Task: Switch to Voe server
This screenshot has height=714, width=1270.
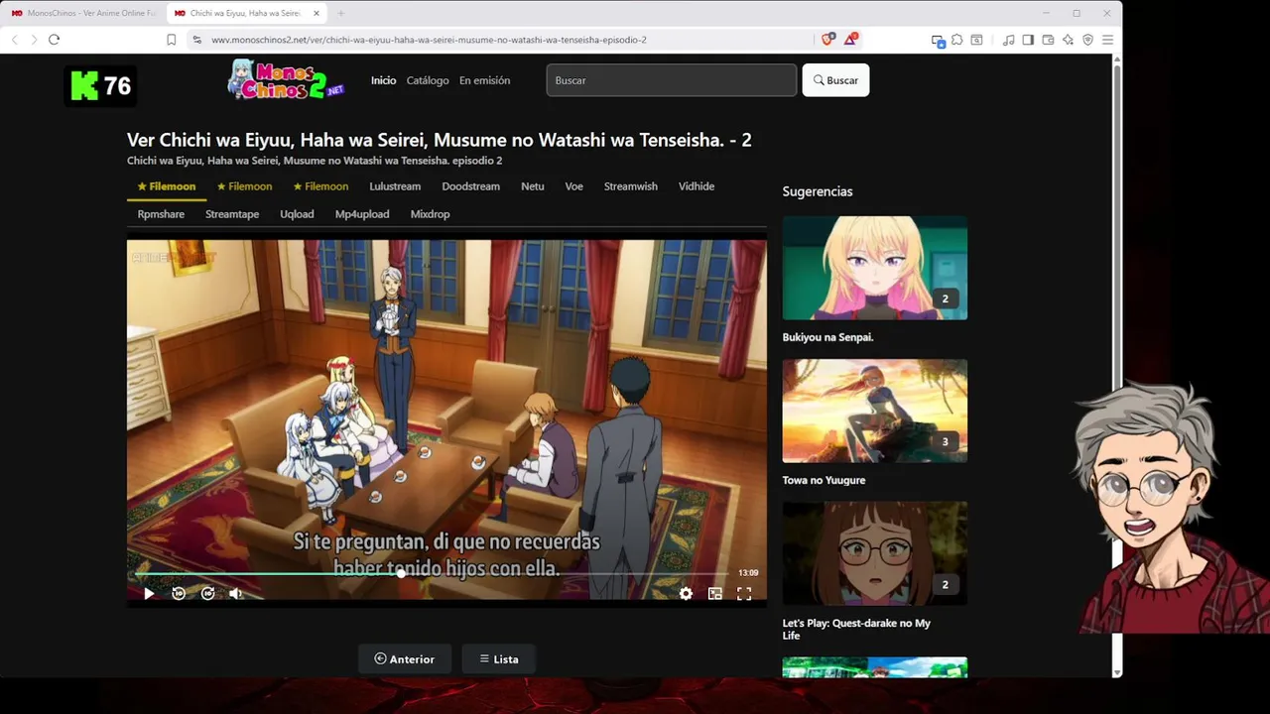Action: (574, 186)
